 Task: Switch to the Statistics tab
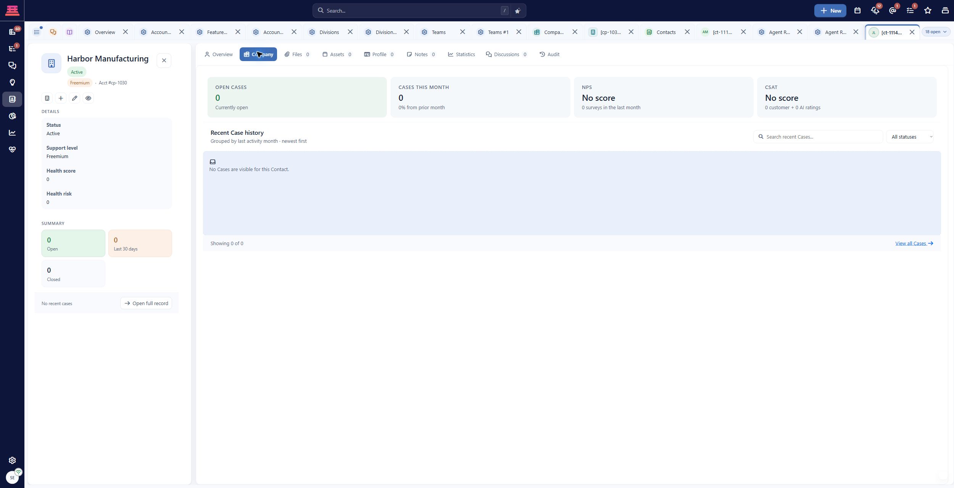(x=461, y=54)
